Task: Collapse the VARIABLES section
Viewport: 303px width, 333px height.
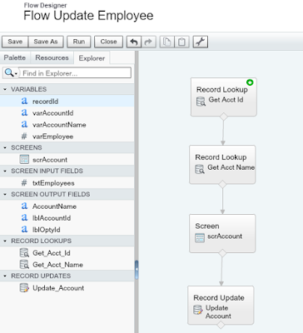Action: tap(5, 89)
